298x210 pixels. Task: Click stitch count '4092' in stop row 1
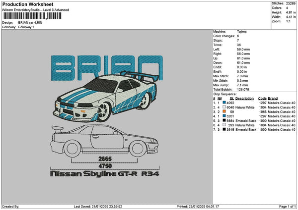point(230,103)
